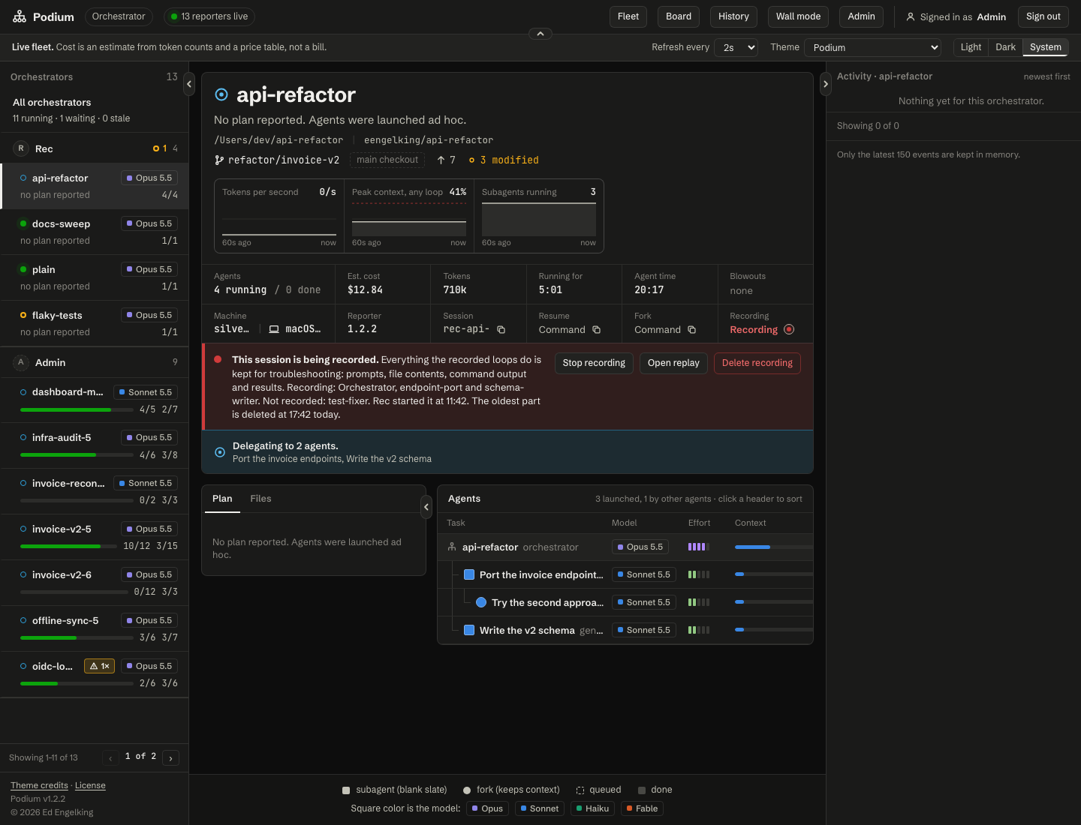This screenshot has width=1081, height=825.
Task: Go to previous orchestrators page
Action: tap(110, 758)
